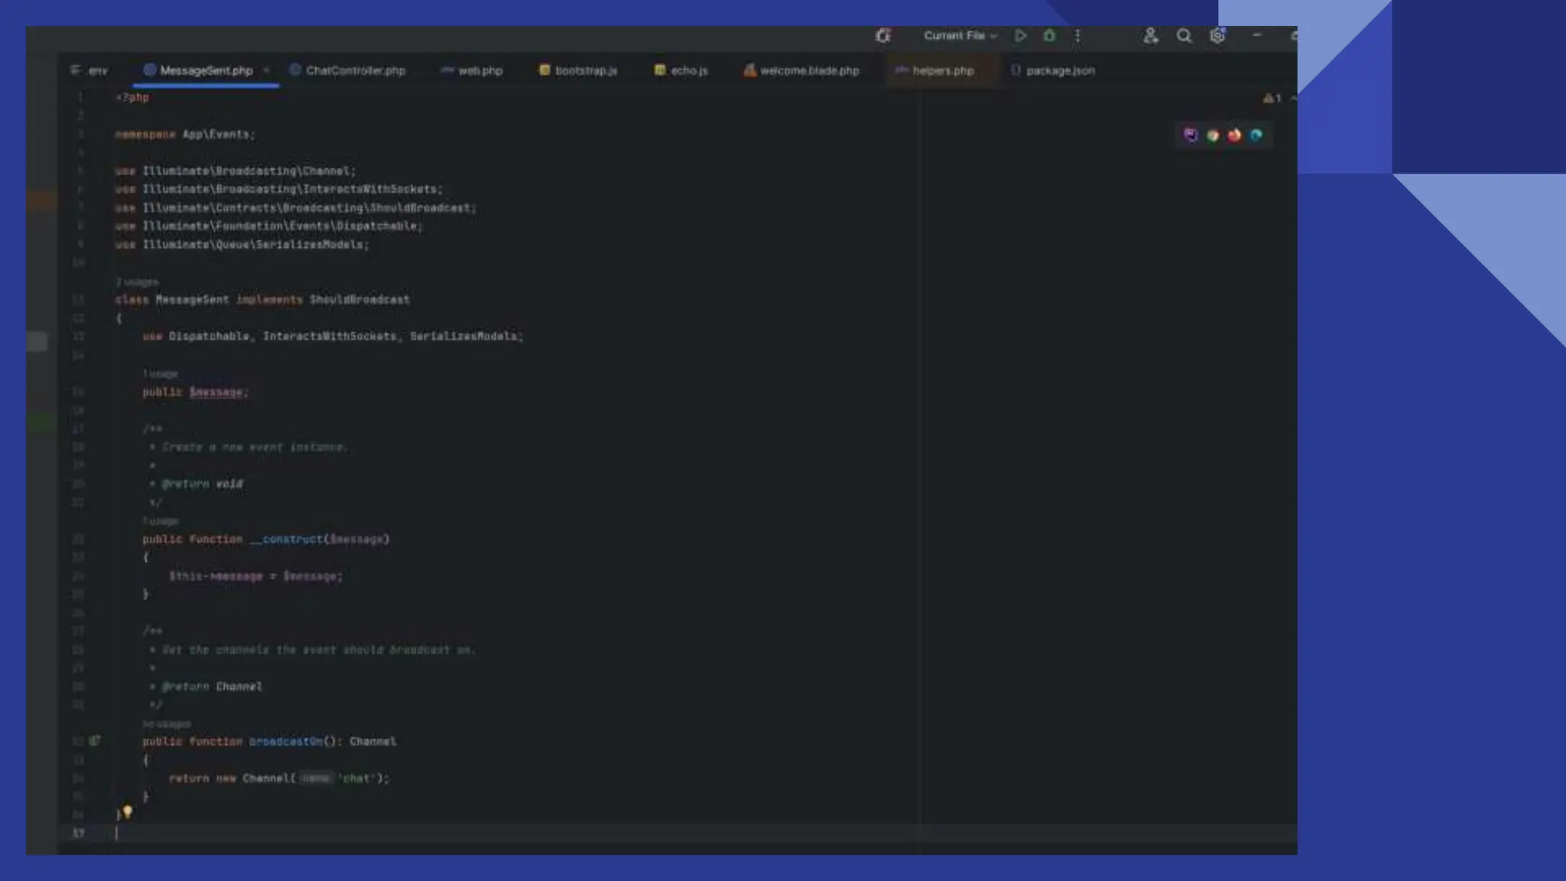The height and width of the screenshot is (881, 1566).
Task: Start the debug session with bug icon
Action: [x=1049, y=36]
